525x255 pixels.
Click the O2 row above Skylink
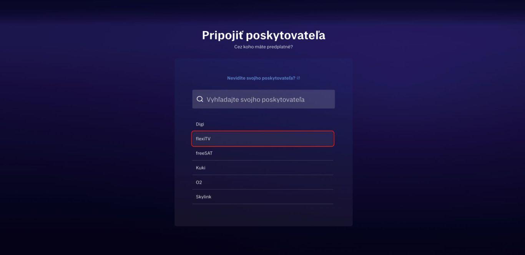[263, 183]
